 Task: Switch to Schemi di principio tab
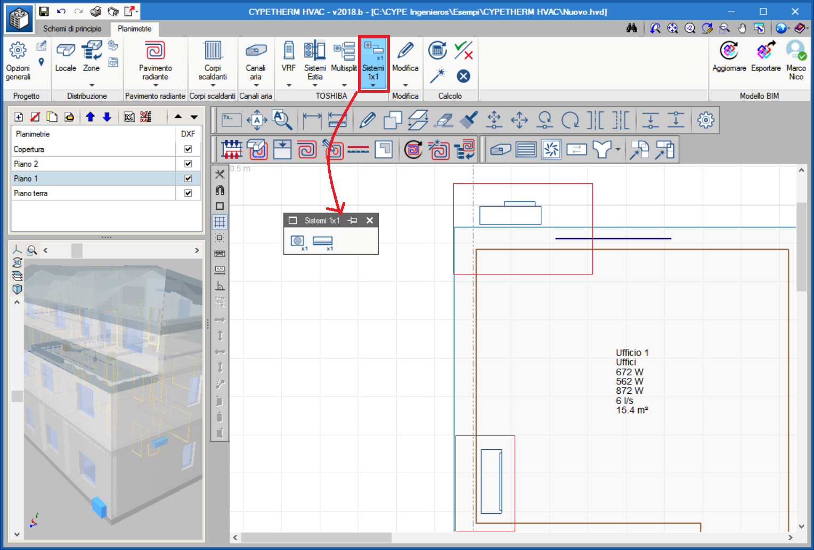click(x=72, y=29)
